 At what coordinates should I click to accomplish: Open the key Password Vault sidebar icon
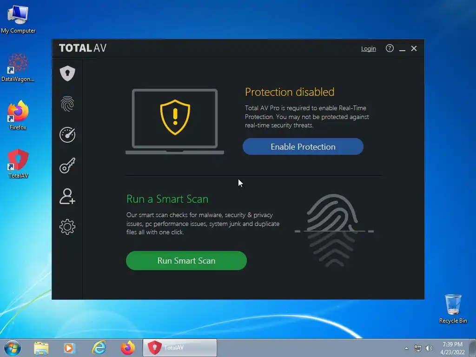pyautogui.click(x=67, y=165)
